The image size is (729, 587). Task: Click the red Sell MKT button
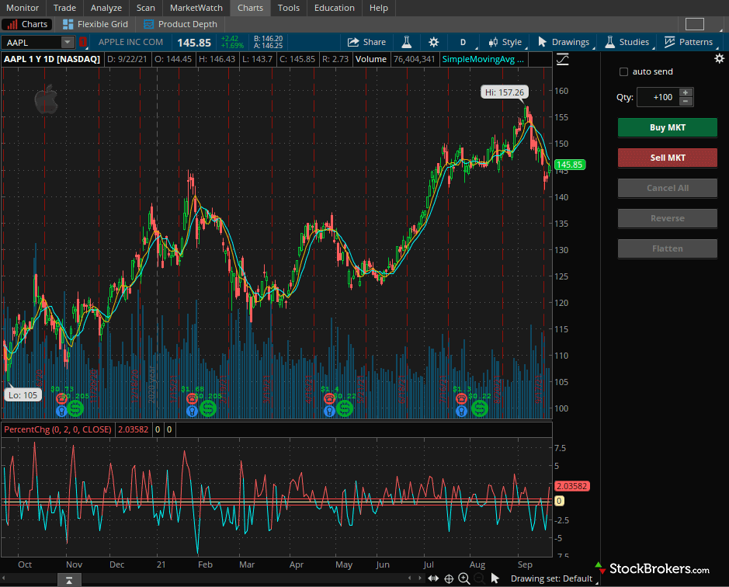667,158
